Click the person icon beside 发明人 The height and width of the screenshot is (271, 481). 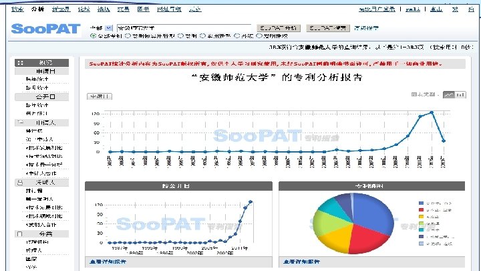tap(20, 183)
